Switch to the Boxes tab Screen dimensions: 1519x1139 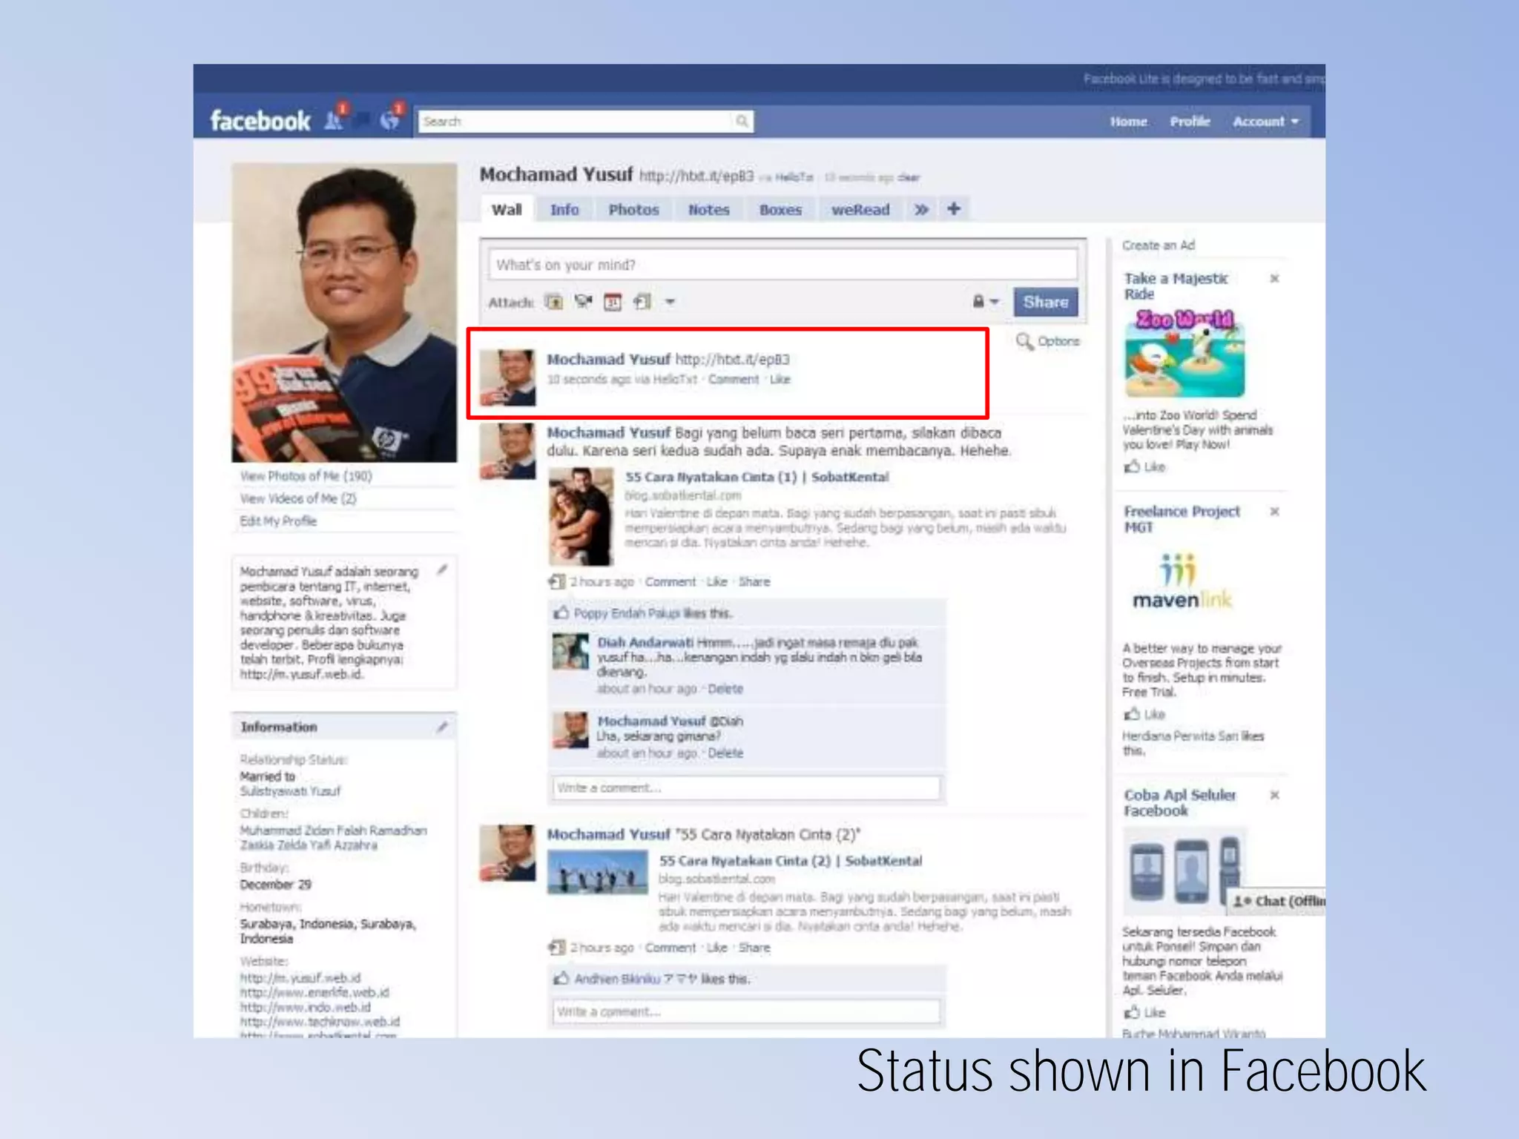[x=780, y=210]
